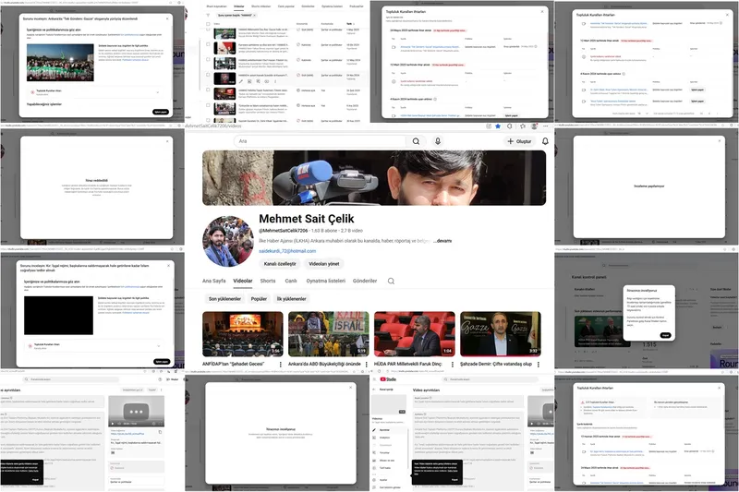
Task: Click the search magnifier button beside Ara field
Action: [x=416, y=141]
